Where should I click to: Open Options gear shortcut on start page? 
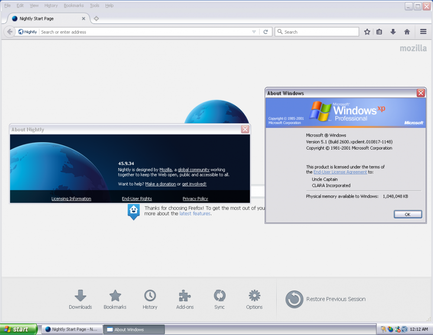tap(254, 299)
